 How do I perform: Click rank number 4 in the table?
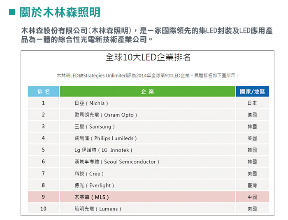(x=43, y=138)
